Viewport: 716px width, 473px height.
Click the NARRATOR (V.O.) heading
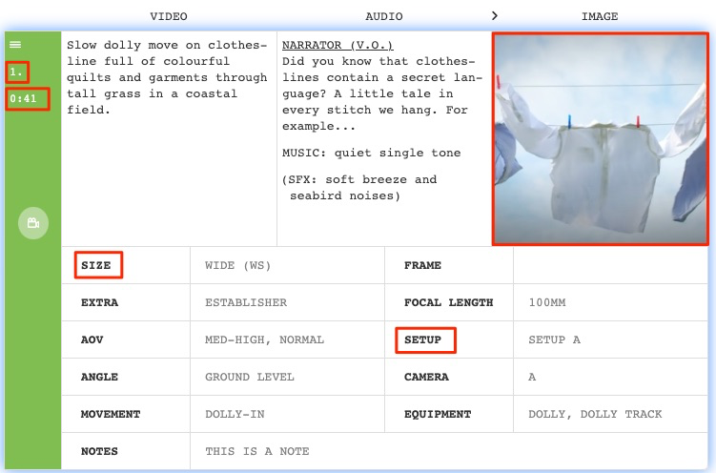pyautogui.click(x=338, y=45)
